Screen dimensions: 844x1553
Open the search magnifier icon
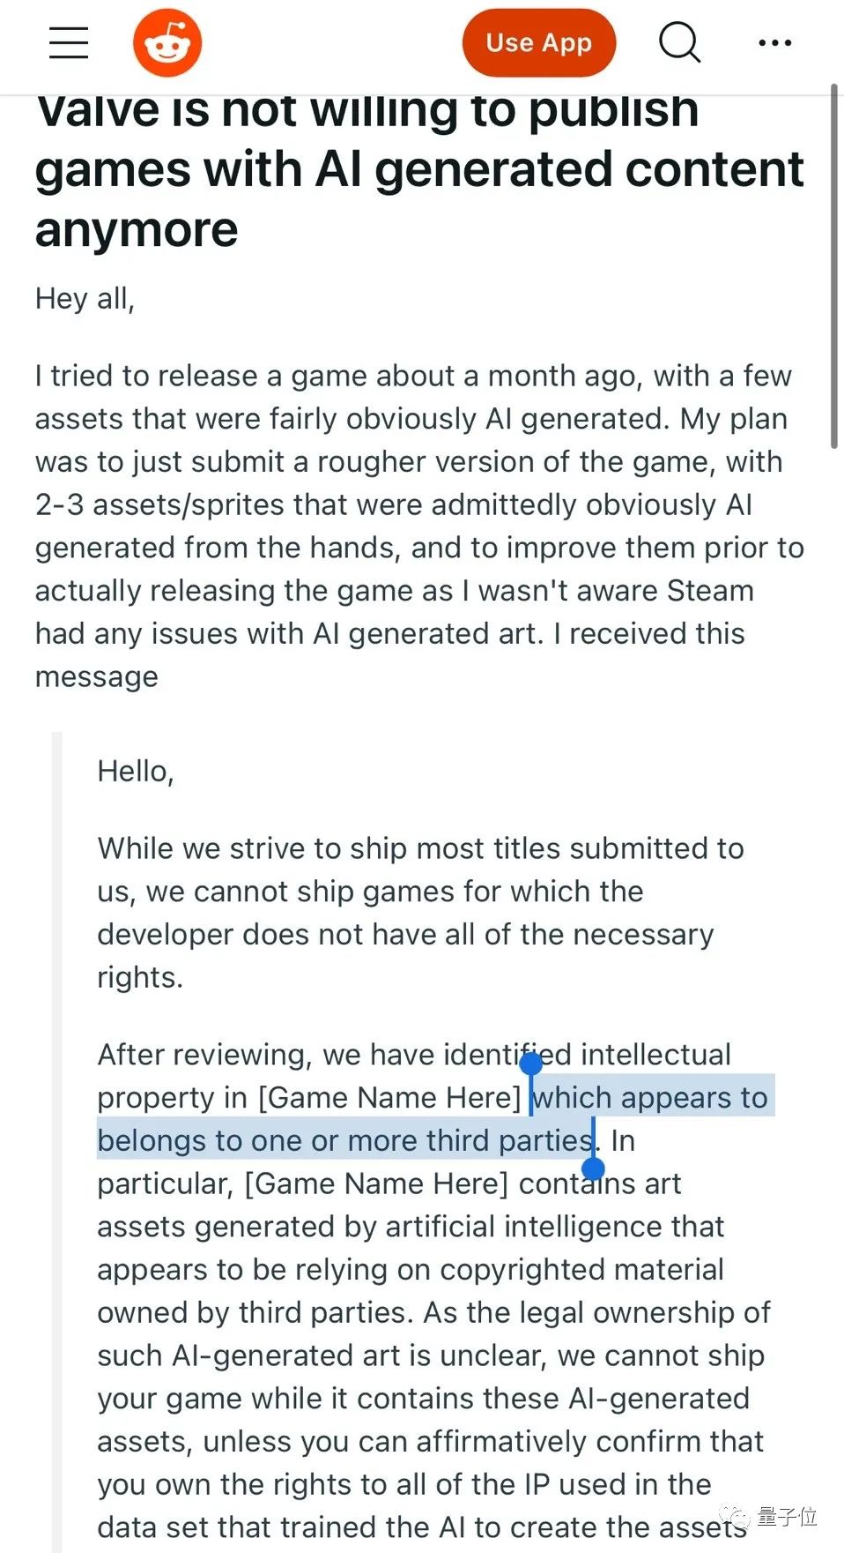tap(679, 42)
